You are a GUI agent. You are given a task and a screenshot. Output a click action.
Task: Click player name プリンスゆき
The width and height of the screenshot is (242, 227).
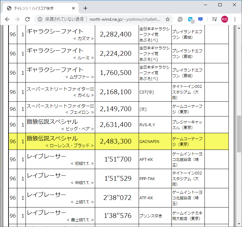pyautogui.click(x=151, y=216)
